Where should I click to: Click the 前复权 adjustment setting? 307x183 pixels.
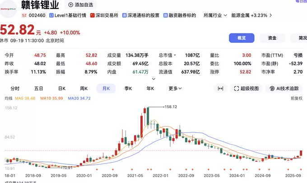click(x=297, y=98)
